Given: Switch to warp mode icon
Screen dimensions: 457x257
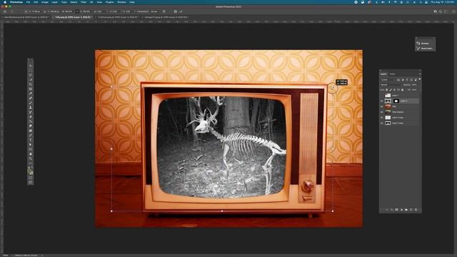Looking at the screenshot, I should click(164, 11).
